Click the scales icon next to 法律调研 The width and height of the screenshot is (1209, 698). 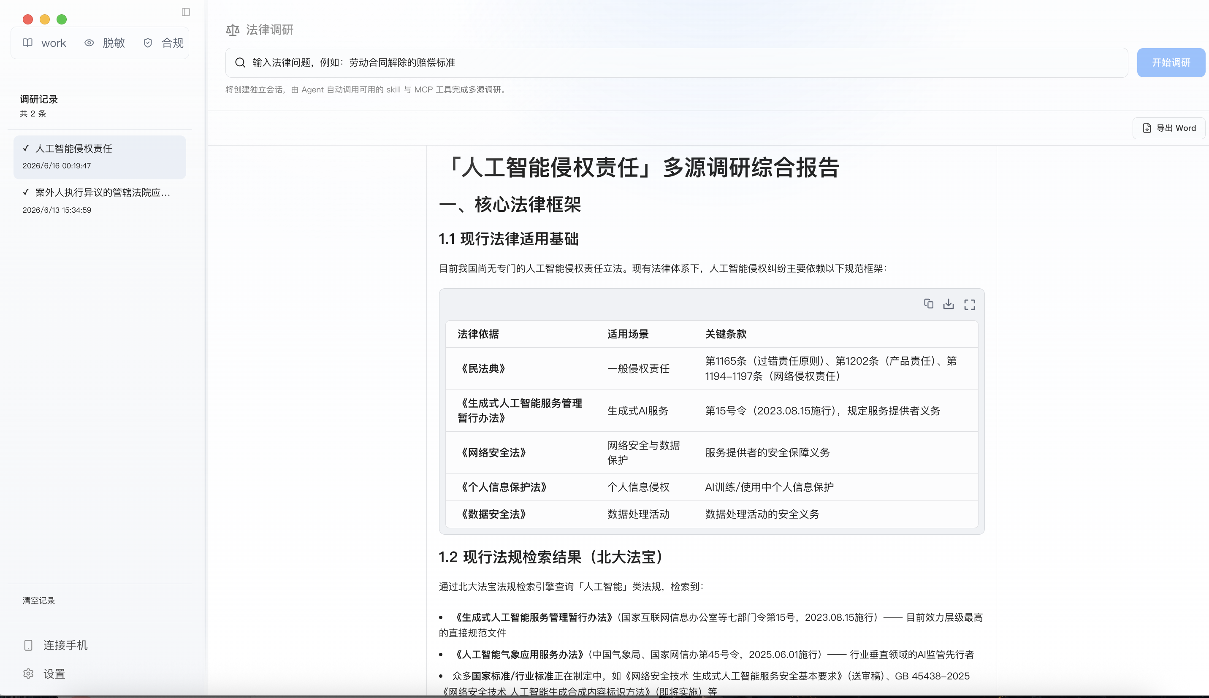point(233,30)
